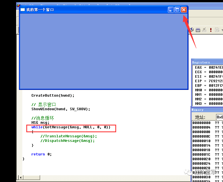Click the //DispatchMessage(&msg); commented line

(68, 141)
